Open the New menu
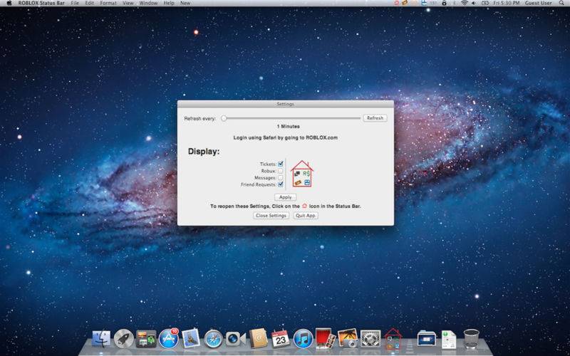This screenshot has height=356, width=570. [x=185, y=3]
